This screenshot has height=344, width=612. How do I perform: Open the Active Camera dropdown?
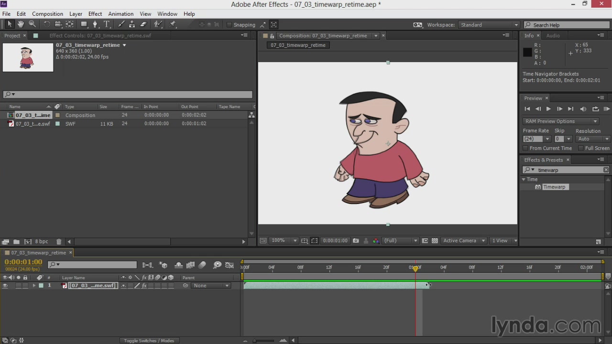(464, 241)
